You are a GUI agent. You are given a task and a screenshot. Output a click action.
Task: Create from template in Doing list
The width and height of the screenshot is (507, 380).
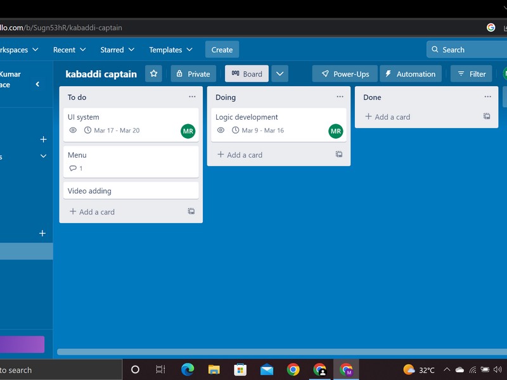coord(339,154)
